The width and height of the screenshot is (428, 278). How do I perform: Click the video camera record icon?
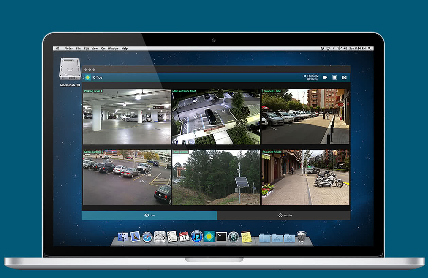325,77
